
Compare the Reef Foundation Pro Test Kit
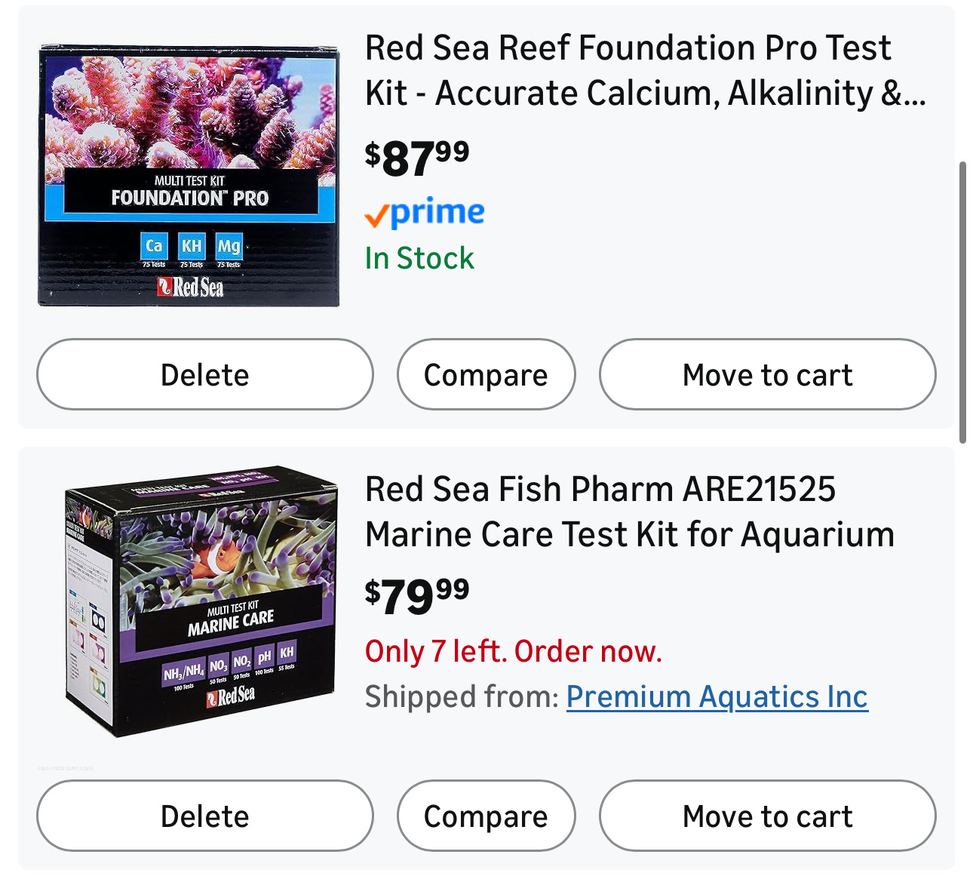(486, 375)
